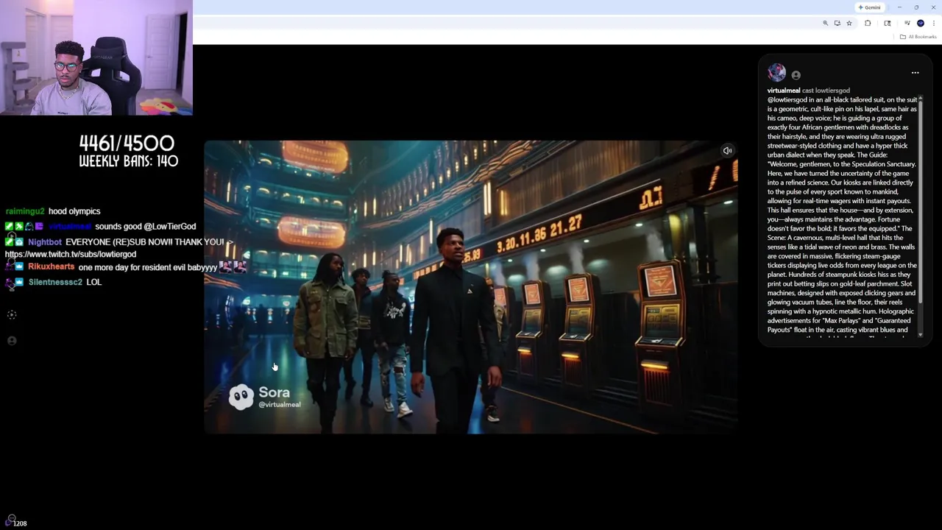Click the down arrow of description scrollbar
This screenshot has width=942, height=530.
click(x=920, y=335)
